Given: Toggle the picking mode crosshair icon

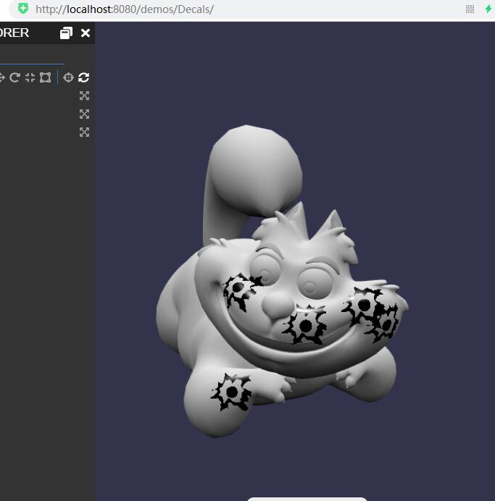Looking at the screenshot, I should (68, 77).
